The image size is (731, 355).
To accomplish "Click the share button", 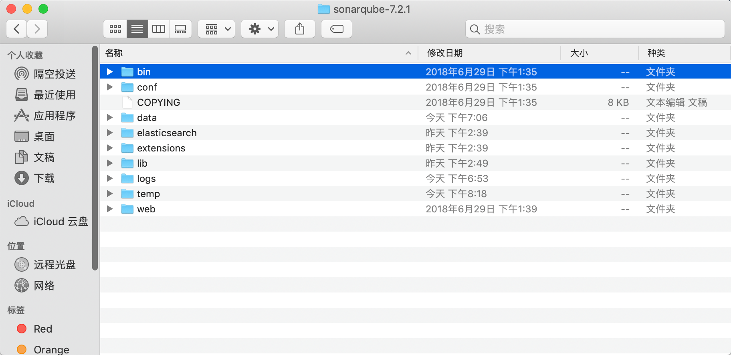I will point(300,29).
